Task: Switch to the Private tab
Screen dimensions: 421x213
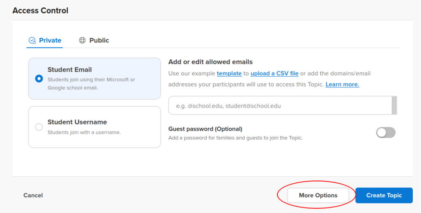Action: coord(45,40)
